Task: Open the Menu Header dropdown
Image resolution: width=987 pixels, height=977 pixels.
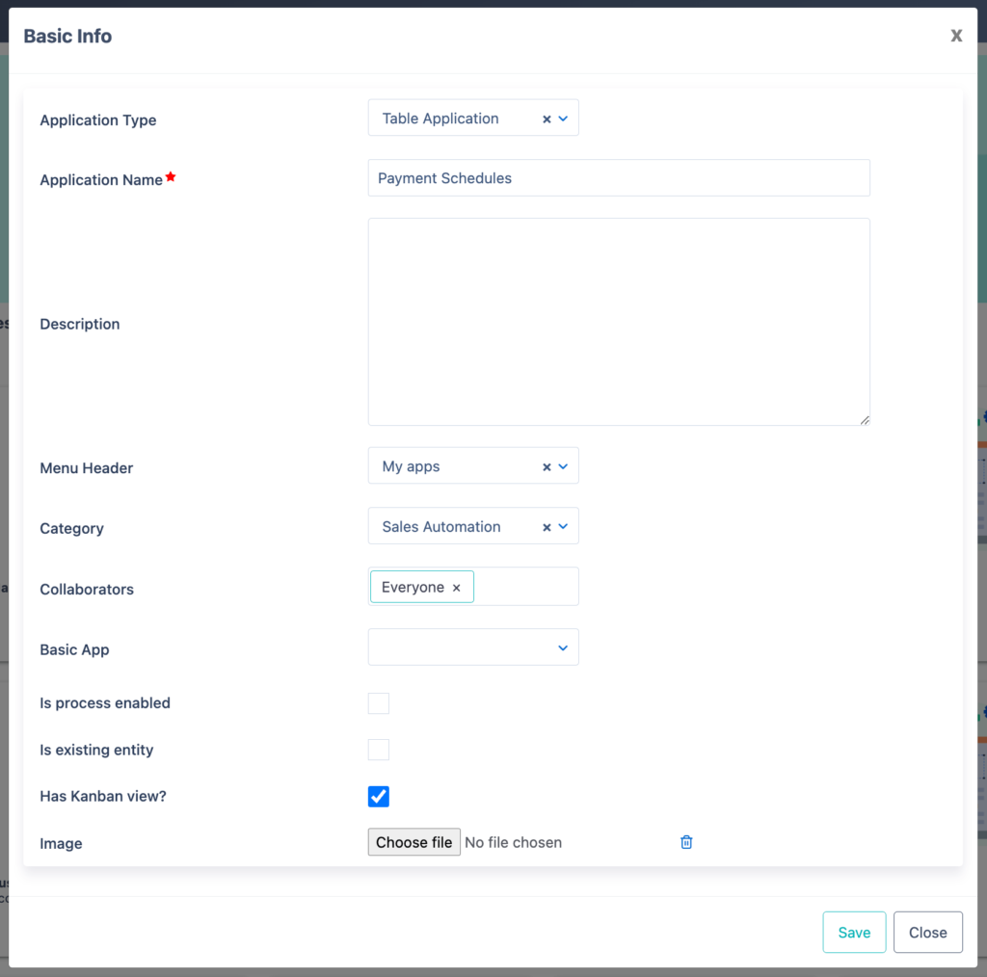Action: (x=563, y=466)
